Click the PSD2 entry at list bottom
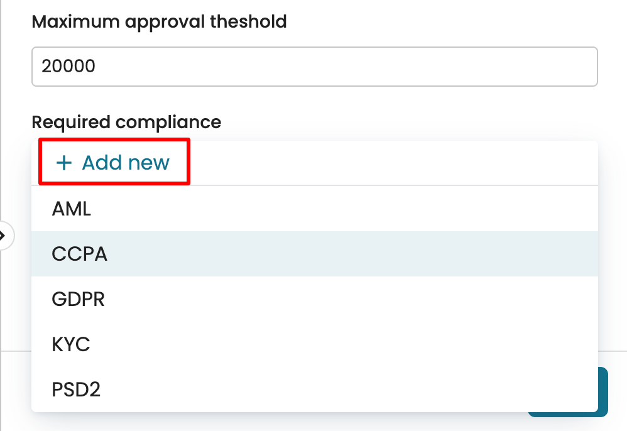 click(x=76, y=390)
